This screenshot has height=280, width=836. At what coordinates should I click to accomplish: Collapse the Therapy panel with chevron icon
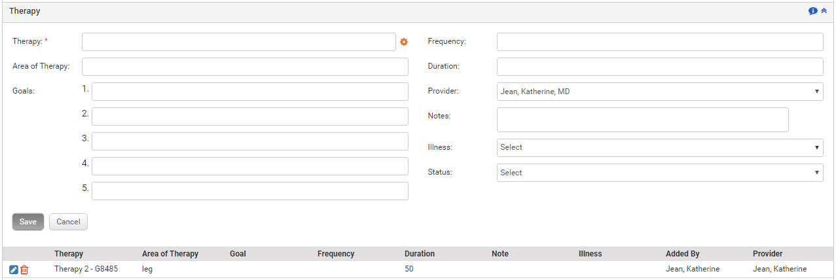(x=824, y=11)
